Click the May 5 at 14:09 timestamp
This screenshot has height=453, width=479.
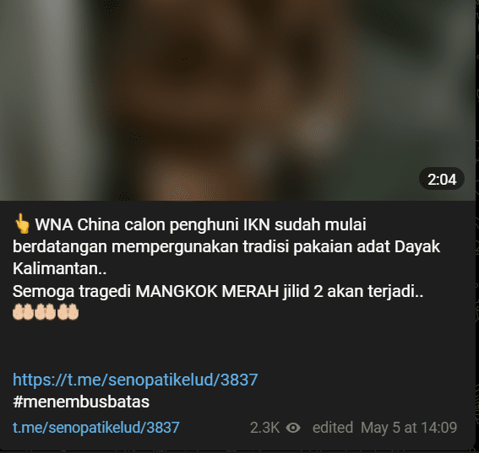tap(409, 428)
